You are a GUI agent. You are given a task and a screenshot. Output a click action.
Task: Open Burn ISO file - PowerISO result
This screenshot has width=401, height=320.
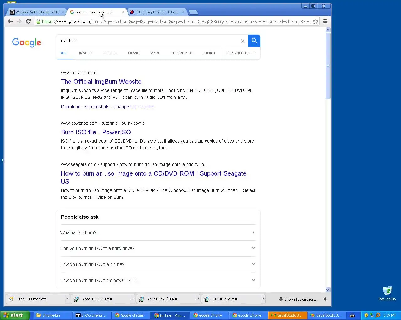96,132
